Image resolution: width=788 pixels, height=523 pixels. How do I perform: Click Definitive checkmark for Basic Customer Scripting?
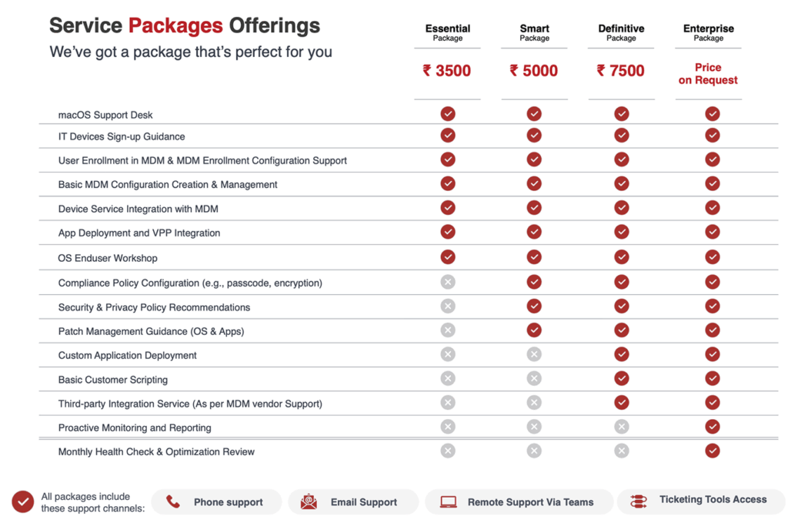point(622,379)
